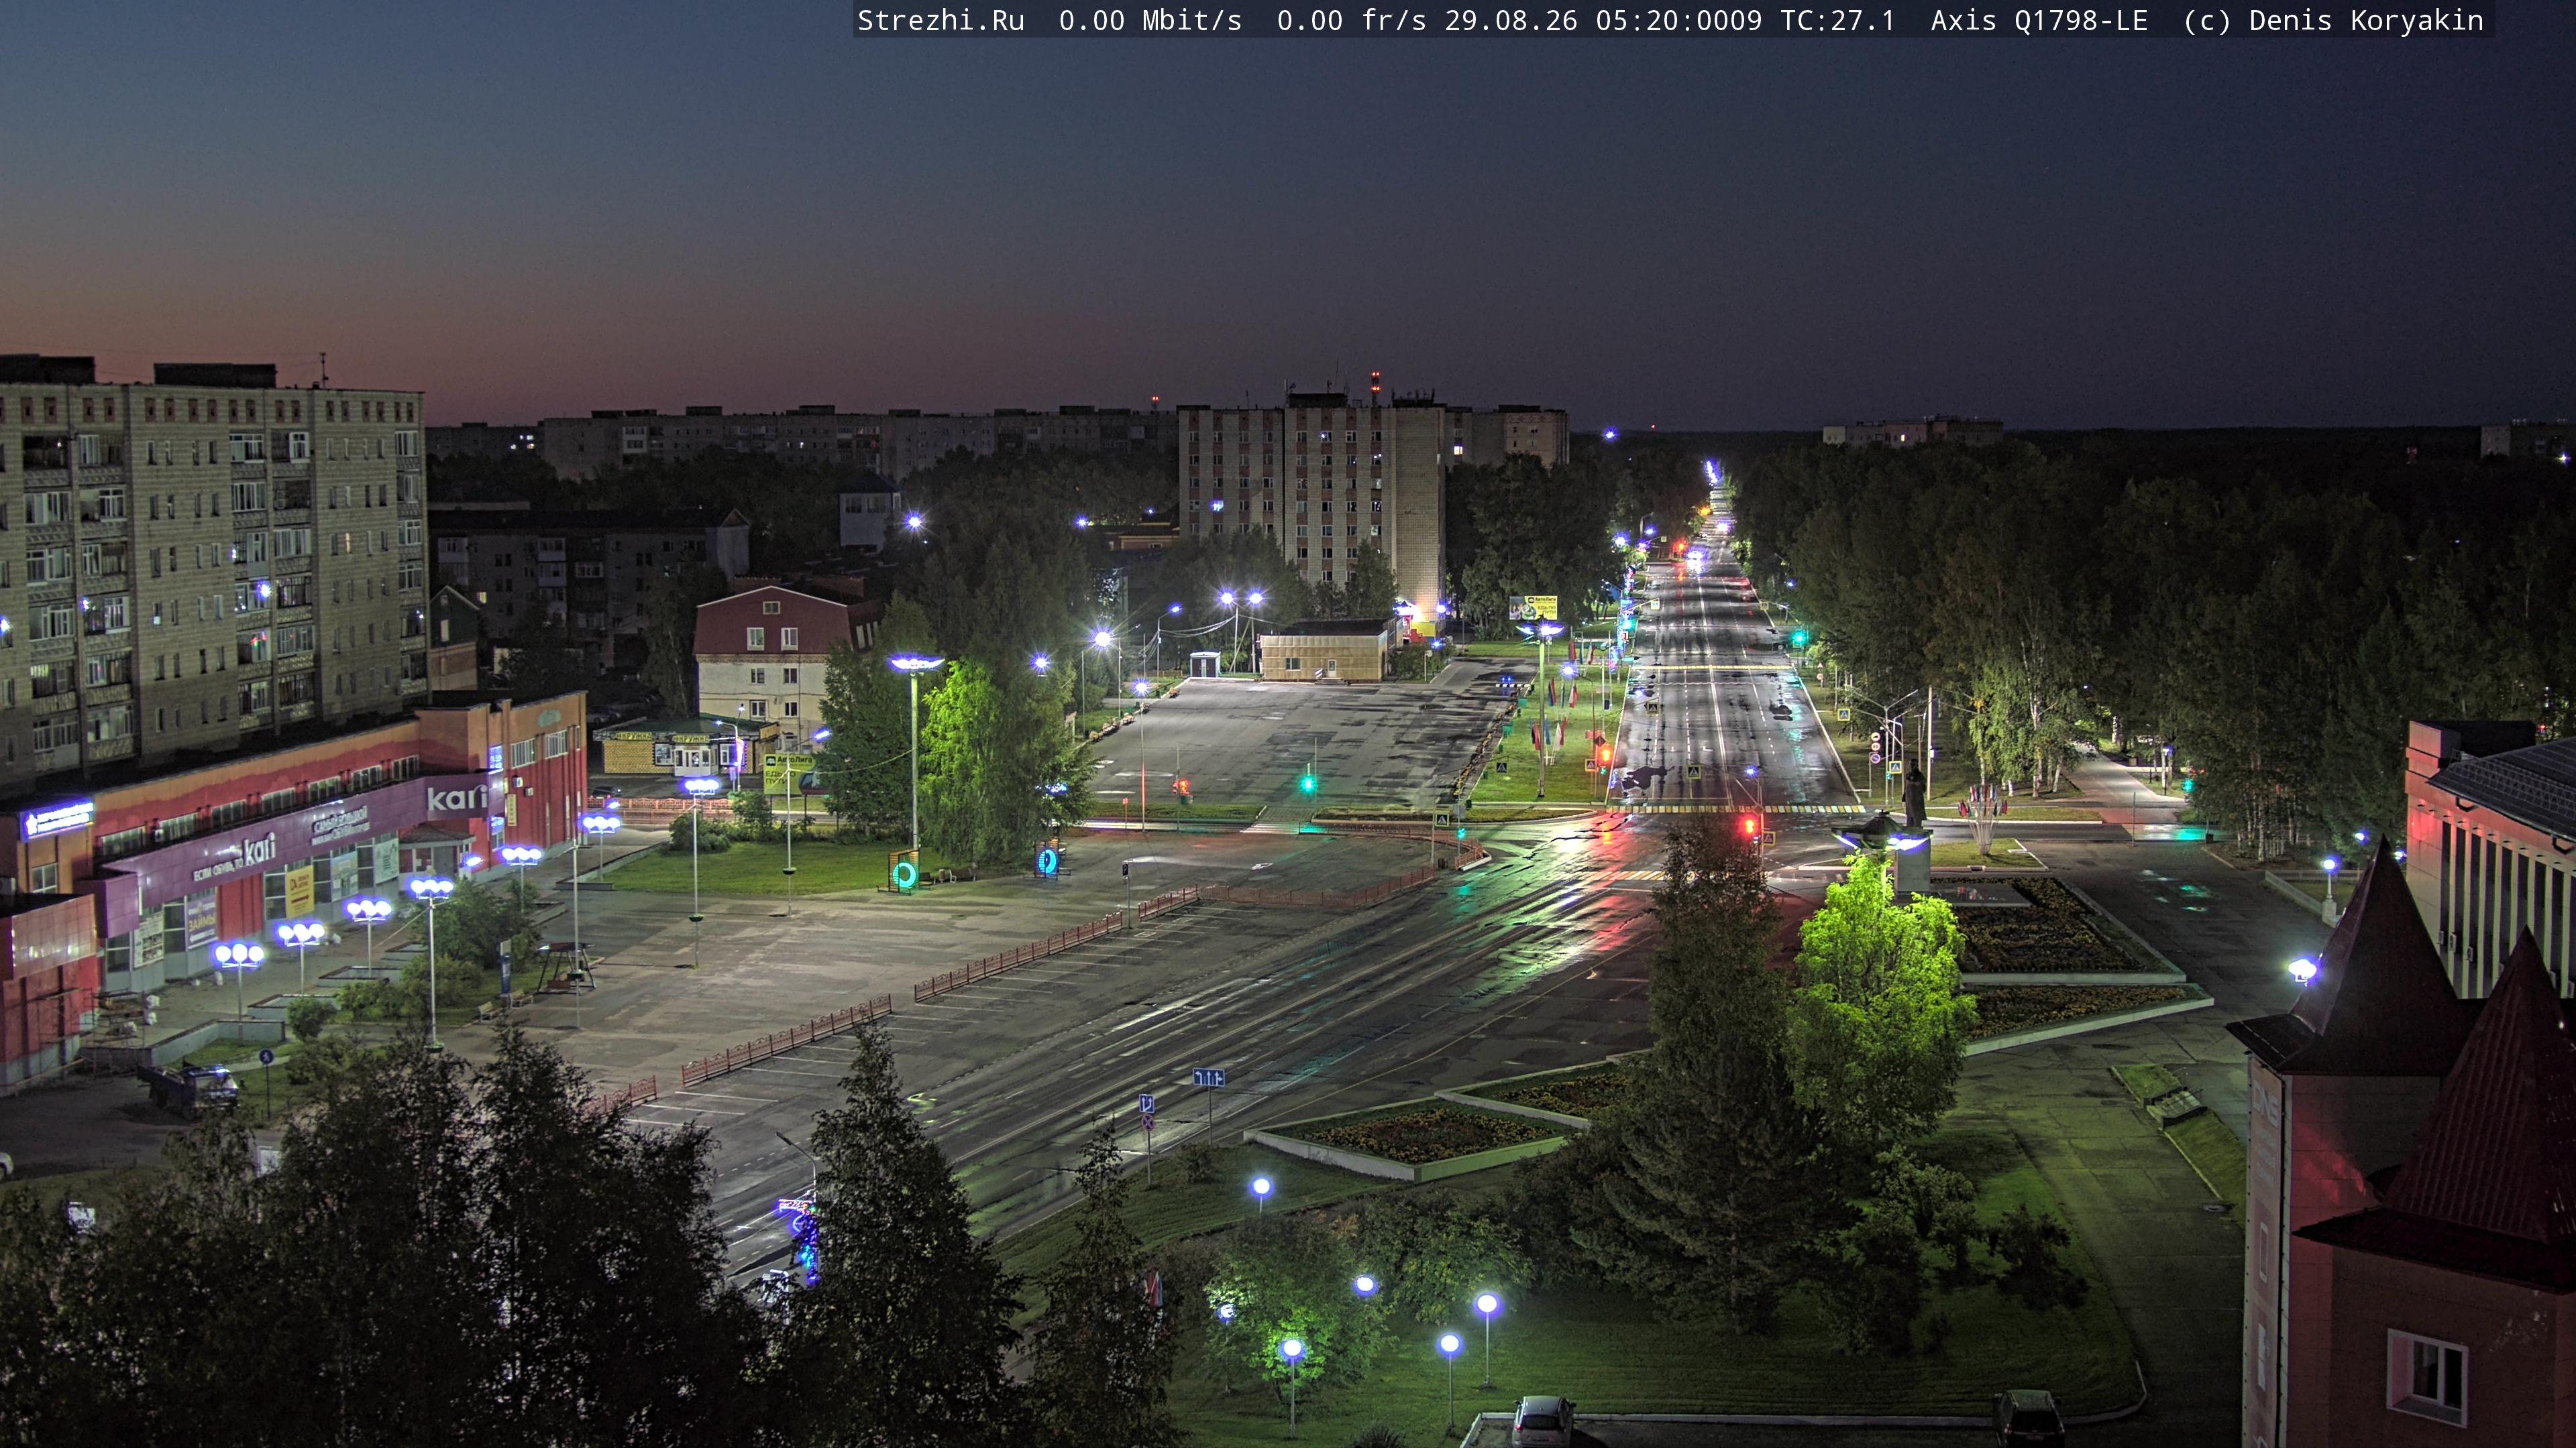Open the (c) Denis Koryakin credit

pos(2333,20)
